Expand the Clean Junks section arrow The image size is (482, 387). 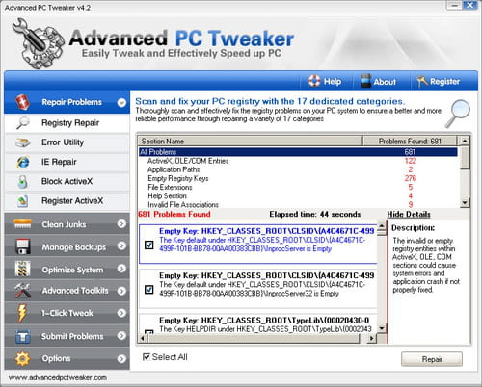coord(121,223)
